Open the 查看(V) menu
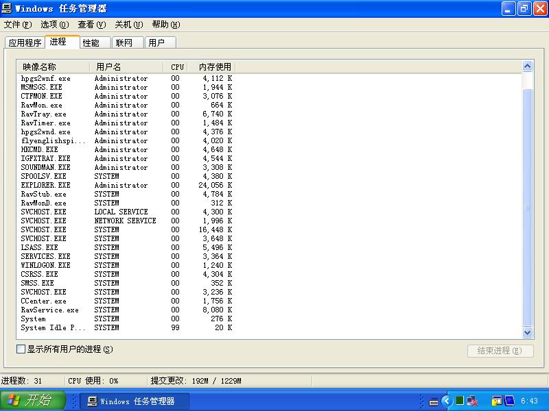Screen dimensions: 549x411 click(92, 25)
